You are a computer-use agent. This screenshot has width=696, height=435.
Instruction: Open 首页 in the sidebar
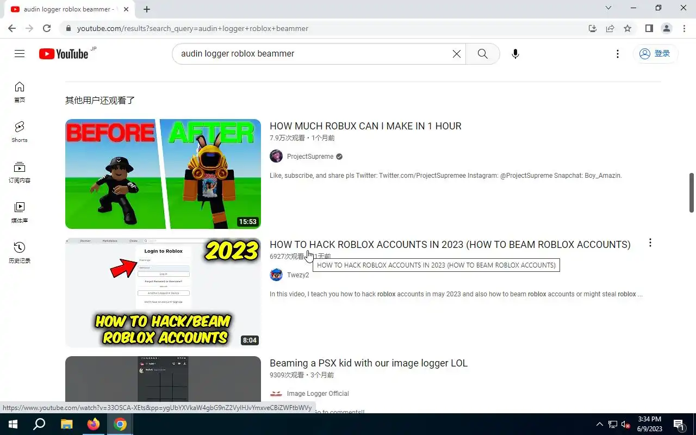pos(20,92)
